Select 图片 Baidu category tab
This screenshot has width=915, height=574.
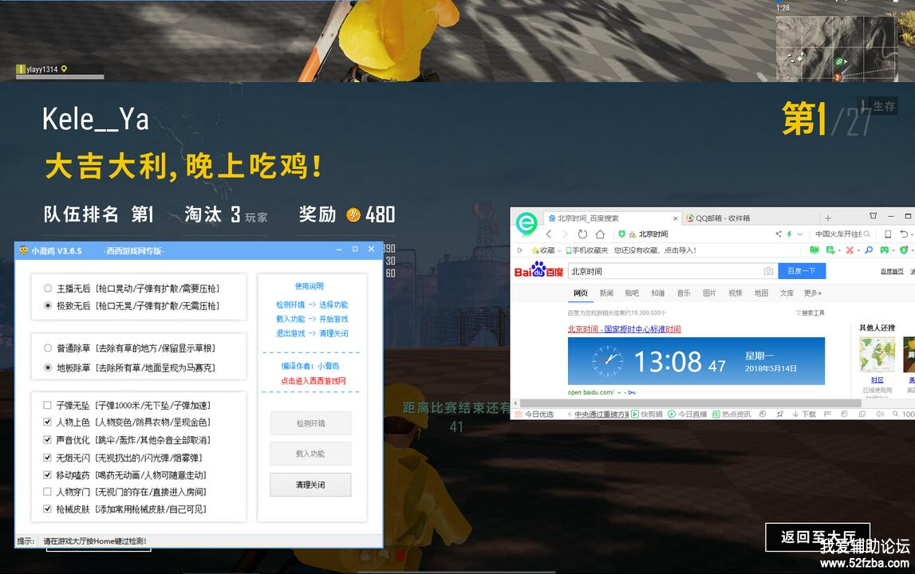tap(710, 293)
